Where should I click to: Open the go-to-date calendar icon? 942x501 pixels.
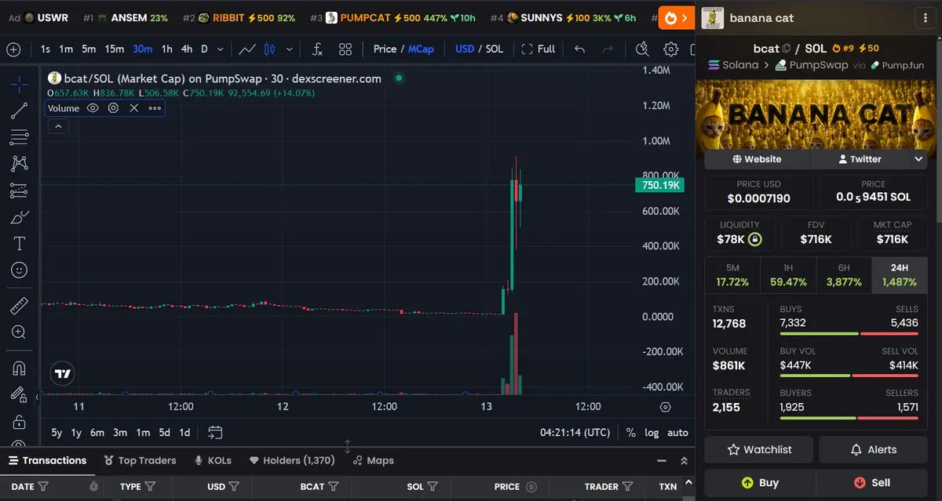point(216,432)
